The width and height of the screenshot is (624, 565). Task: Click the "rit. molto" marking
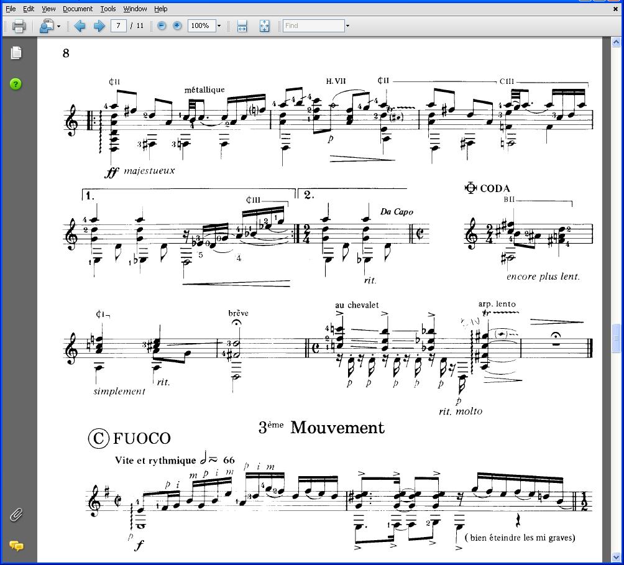pyautogui.click(x=461, y=411)
